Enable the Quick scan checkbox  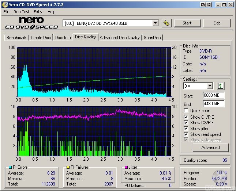(x=187, y=111)
